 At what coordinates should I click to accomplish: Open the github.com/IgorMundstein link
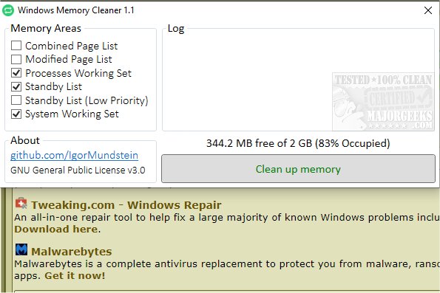[75, 155]
